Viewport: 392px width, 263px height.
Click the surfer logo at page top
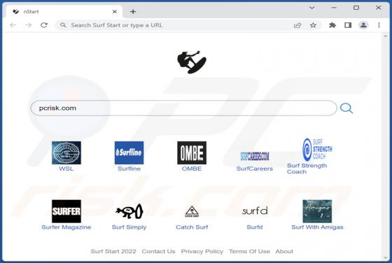click(x=192, y=62)
